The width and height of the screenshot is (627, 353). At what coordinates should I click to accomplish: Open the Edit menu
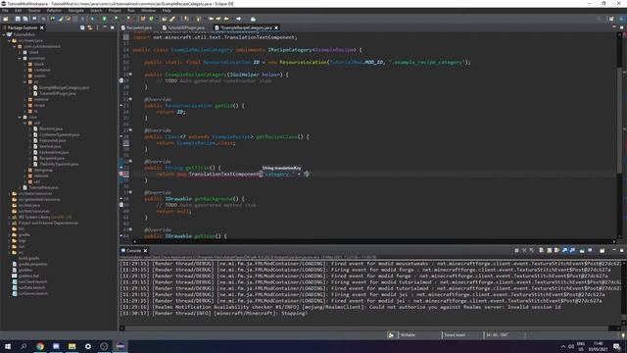19,11
